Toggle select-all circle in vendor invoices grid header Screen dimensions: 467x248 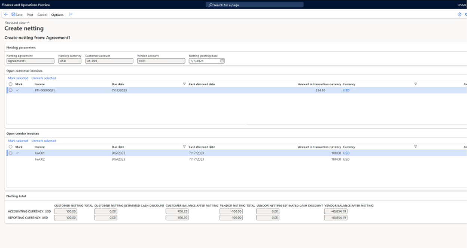[10, 147]
